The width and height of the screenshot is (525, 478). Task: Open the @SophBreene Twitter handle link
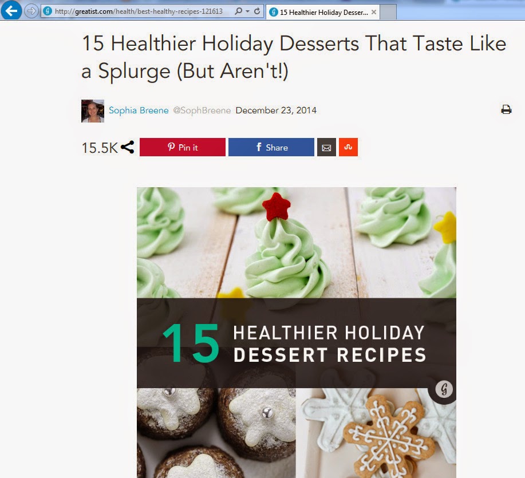[x=202, y=110]
